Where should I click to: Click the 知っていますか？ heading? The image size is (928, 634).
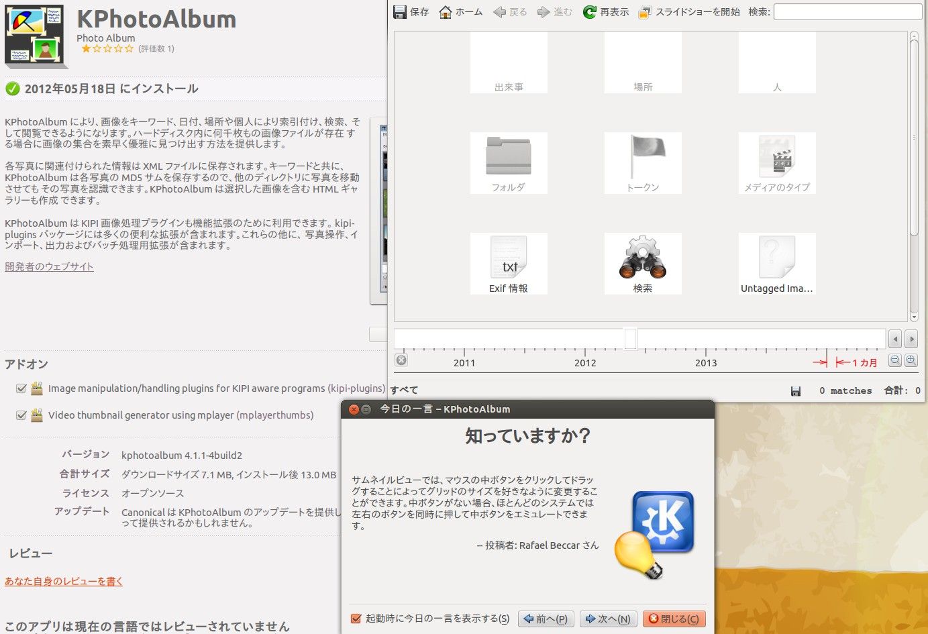pos(527,436)
